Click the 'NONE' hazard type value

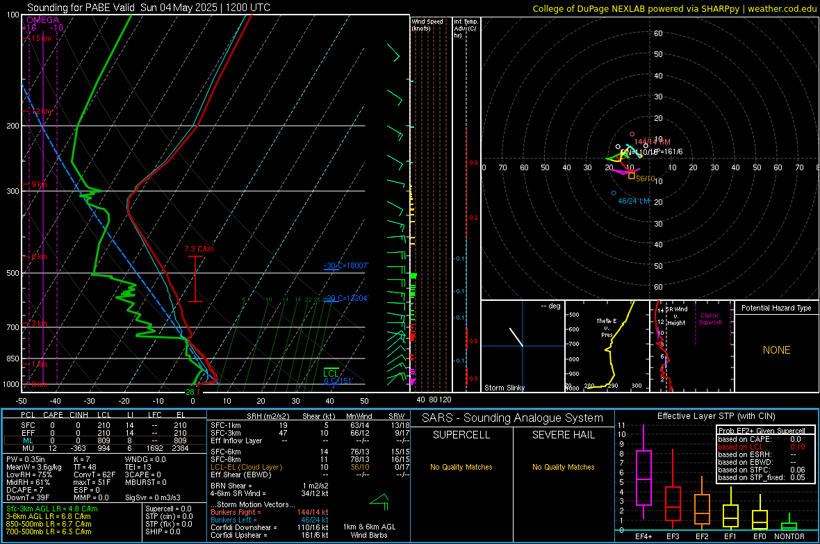click(776, 350)
